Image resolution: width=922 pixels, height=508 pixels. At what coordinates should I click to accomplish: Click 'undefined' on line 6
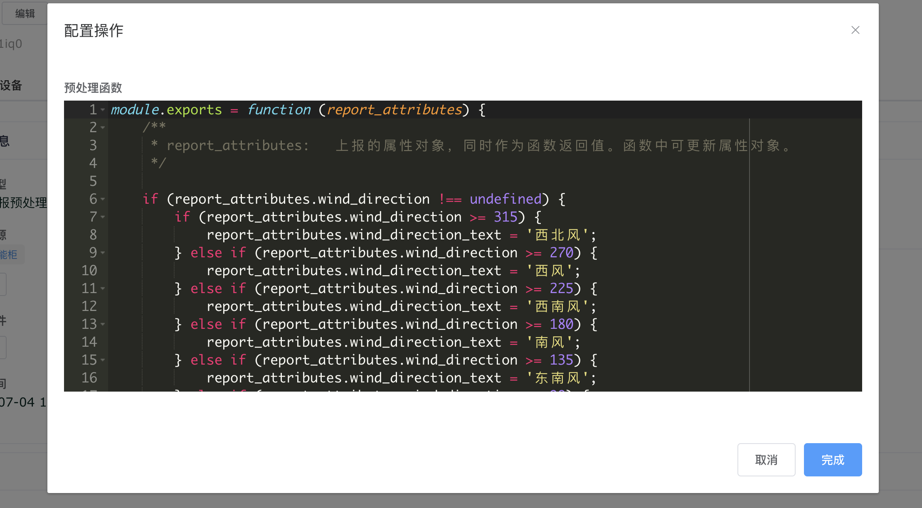(505, 199)
